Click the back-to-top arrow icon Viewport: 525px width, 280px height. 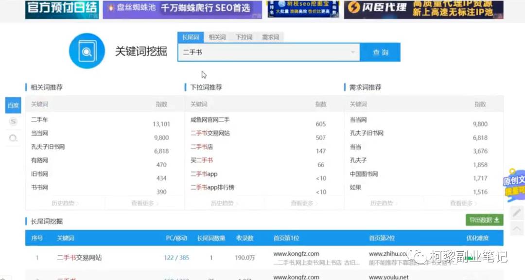point(517,228)
